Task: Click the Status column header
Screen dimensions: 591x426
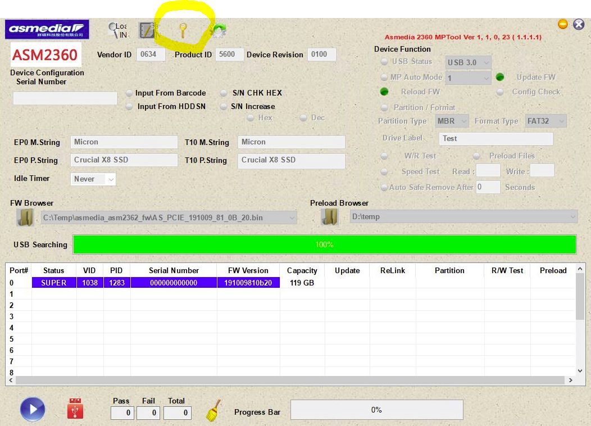Action: (x=54, y=270)
